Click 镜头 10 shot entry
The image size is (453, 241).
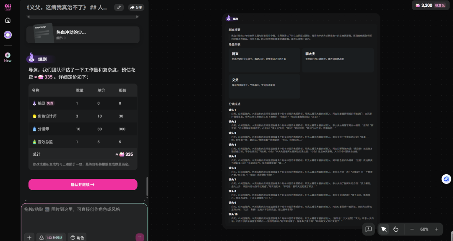coord(301,218)
